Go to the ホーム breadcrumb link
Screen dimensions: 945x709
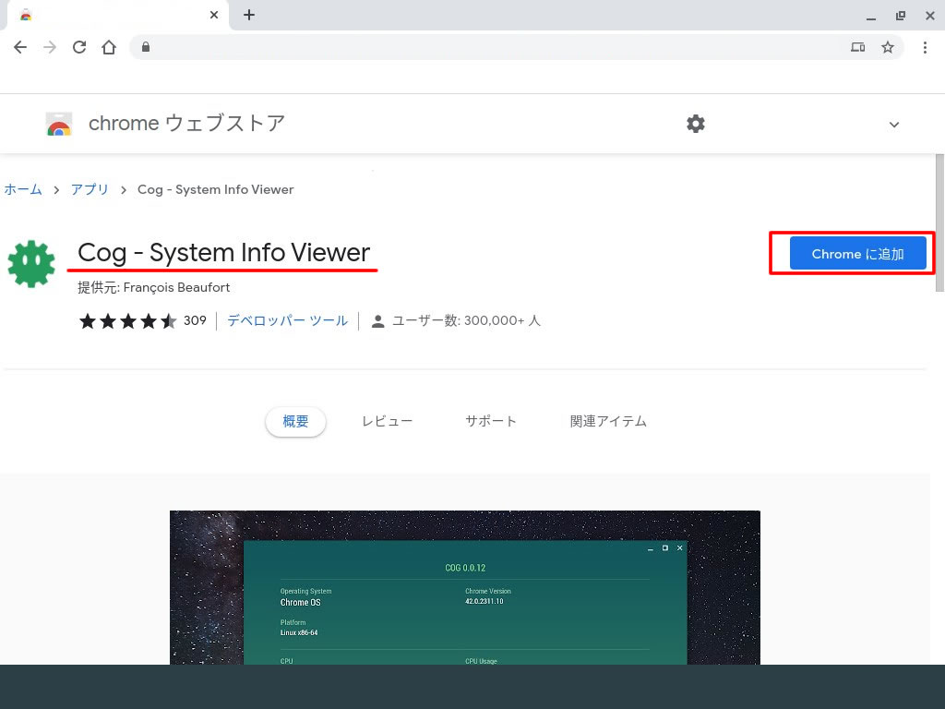[23, 189]
